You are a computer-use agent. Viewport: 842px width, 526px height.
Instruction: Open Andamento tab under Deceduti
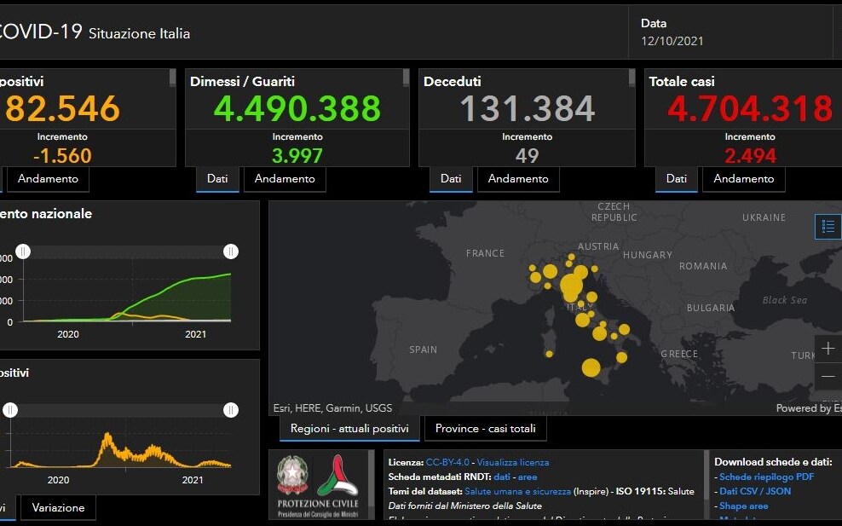(518, 179)
